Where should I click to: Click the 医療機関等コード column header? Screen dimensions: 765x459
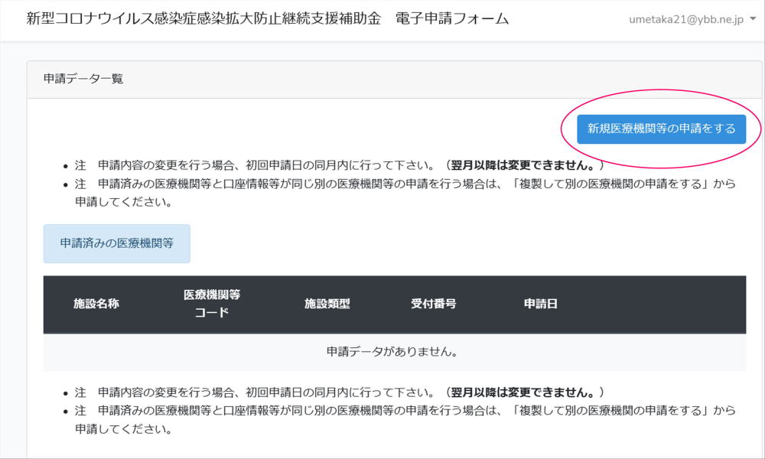[x=212, y=304]
